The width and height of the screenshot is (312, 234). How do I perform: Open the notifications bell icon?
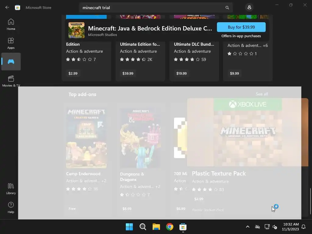304,227
